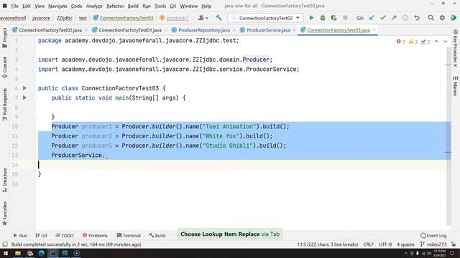Open the user profile dropdown in toolbar
Screen dimensions: 460x258
(203, 18)
